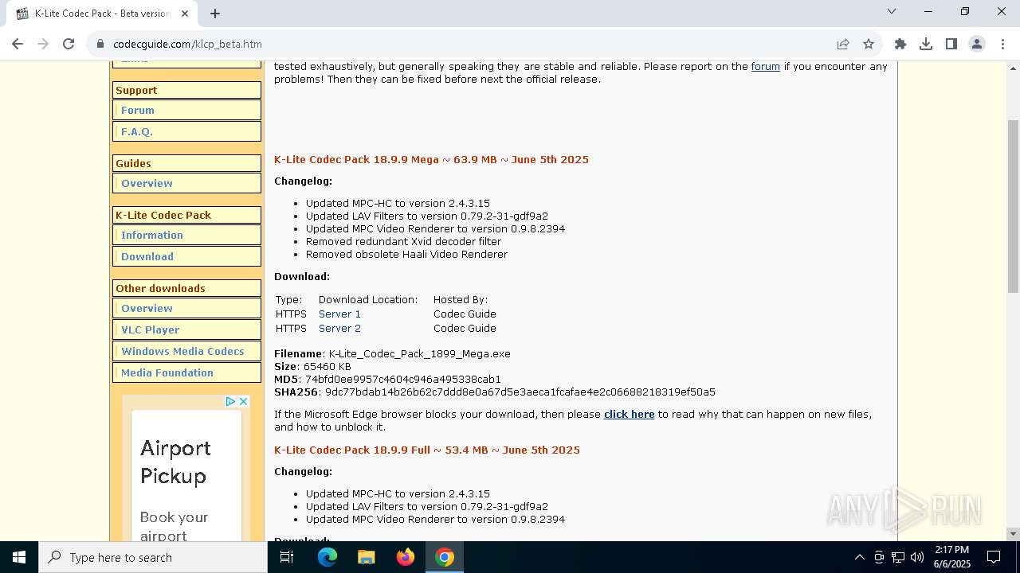Click the K-Lite Codec Pack 18.9.9 Full heading
Image resolution: width=1020 pixels, height=573 pixels.
pyautogui.click(x=427, y=450)
